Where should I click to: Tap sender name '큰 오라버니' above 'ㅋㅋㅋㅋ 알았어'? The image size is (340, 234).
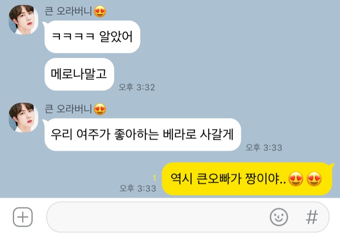point(68,11)
